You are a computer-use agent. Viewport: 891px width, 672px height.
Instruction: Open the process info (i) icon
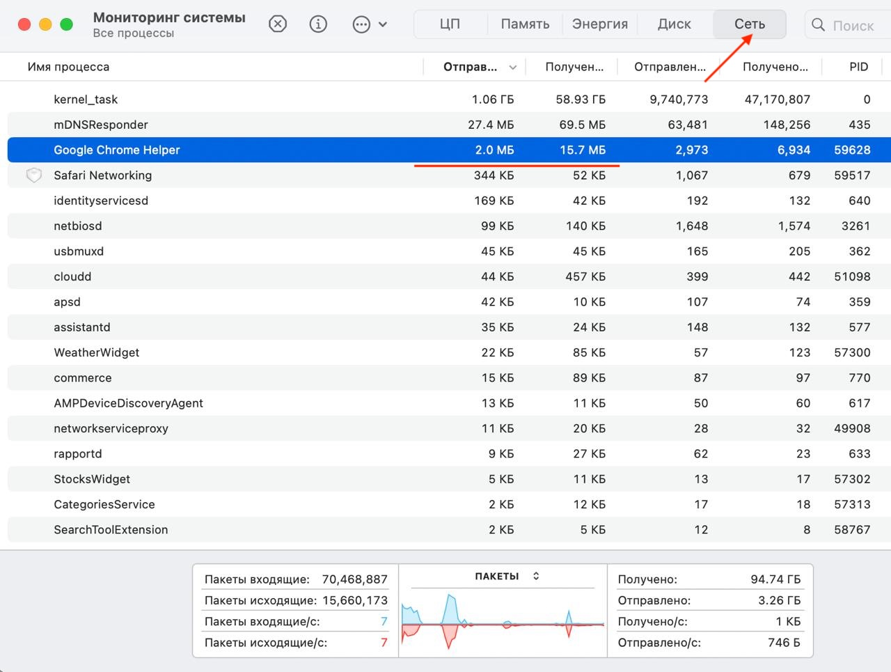(318, 24)
